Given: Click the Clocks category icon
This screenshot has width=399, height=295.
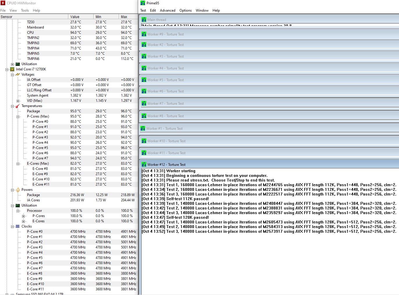Looking at the screenshot, I should pyautogui.click(x=18, y=226).
